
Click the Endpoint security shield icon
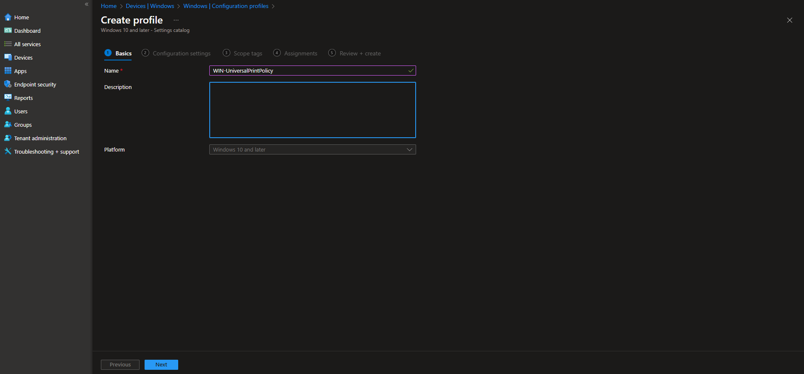pos(8,84)
